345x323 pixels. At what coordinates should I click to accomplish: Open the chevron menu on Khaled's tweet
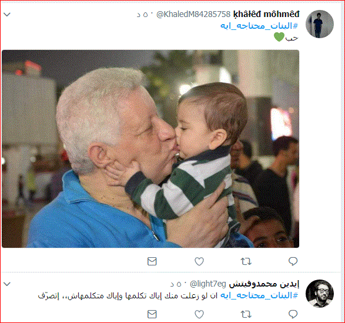click(x=7, y=15)
